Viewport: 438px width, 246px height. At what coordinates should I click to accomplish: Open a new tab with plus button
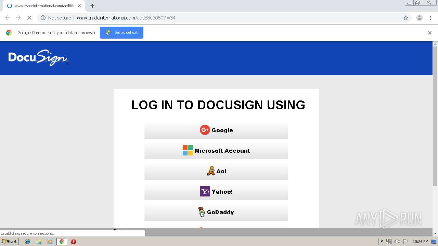92,6
